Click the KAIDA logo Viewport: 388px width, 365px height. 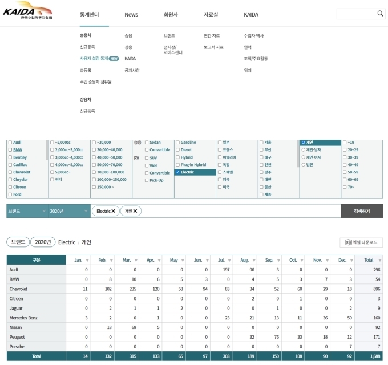27,11
